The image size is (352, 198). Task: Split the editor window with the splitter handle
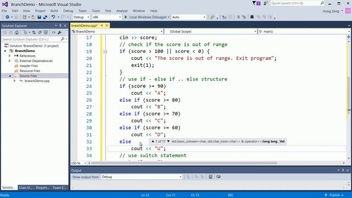coord(349,37)
